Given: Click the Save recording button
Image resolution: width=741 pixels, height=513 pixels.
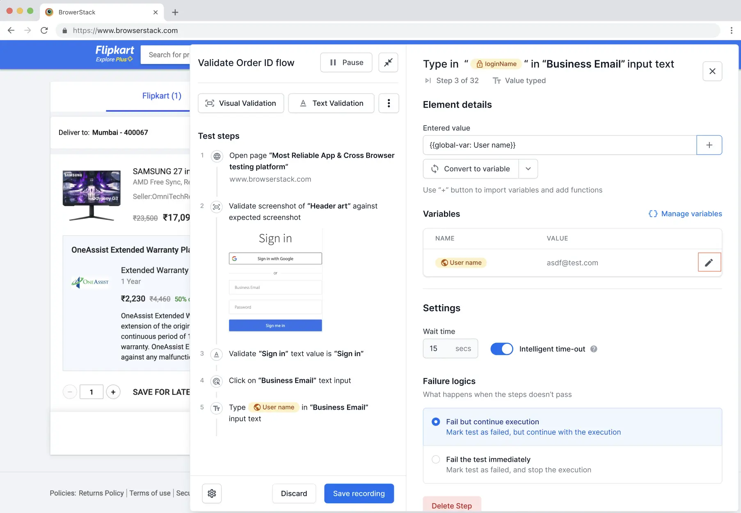Looking at the screenshot, I should (359, 493).
